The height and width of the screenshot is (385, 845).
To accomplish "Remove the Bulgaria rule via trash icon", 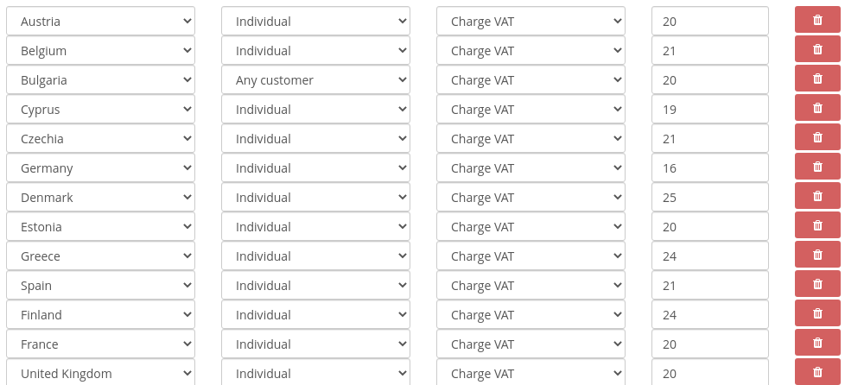I will tap(817, 79).
